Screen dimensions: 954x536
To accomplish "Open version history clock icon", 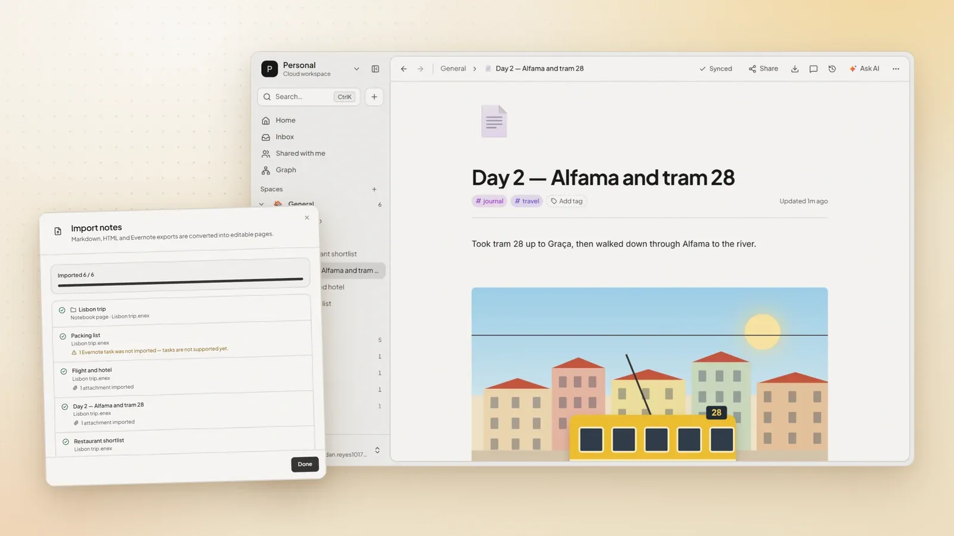I will click(832, 69).
